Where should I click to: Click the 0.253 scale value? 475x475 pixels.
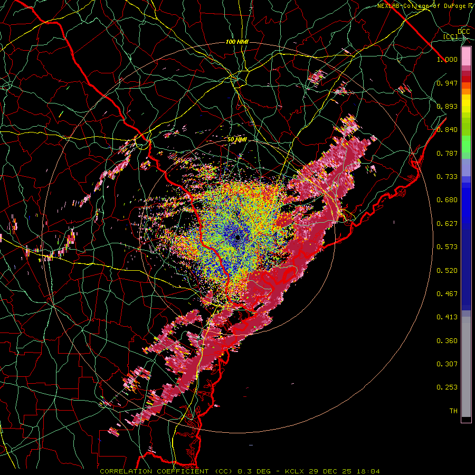(x=447, y=387)
